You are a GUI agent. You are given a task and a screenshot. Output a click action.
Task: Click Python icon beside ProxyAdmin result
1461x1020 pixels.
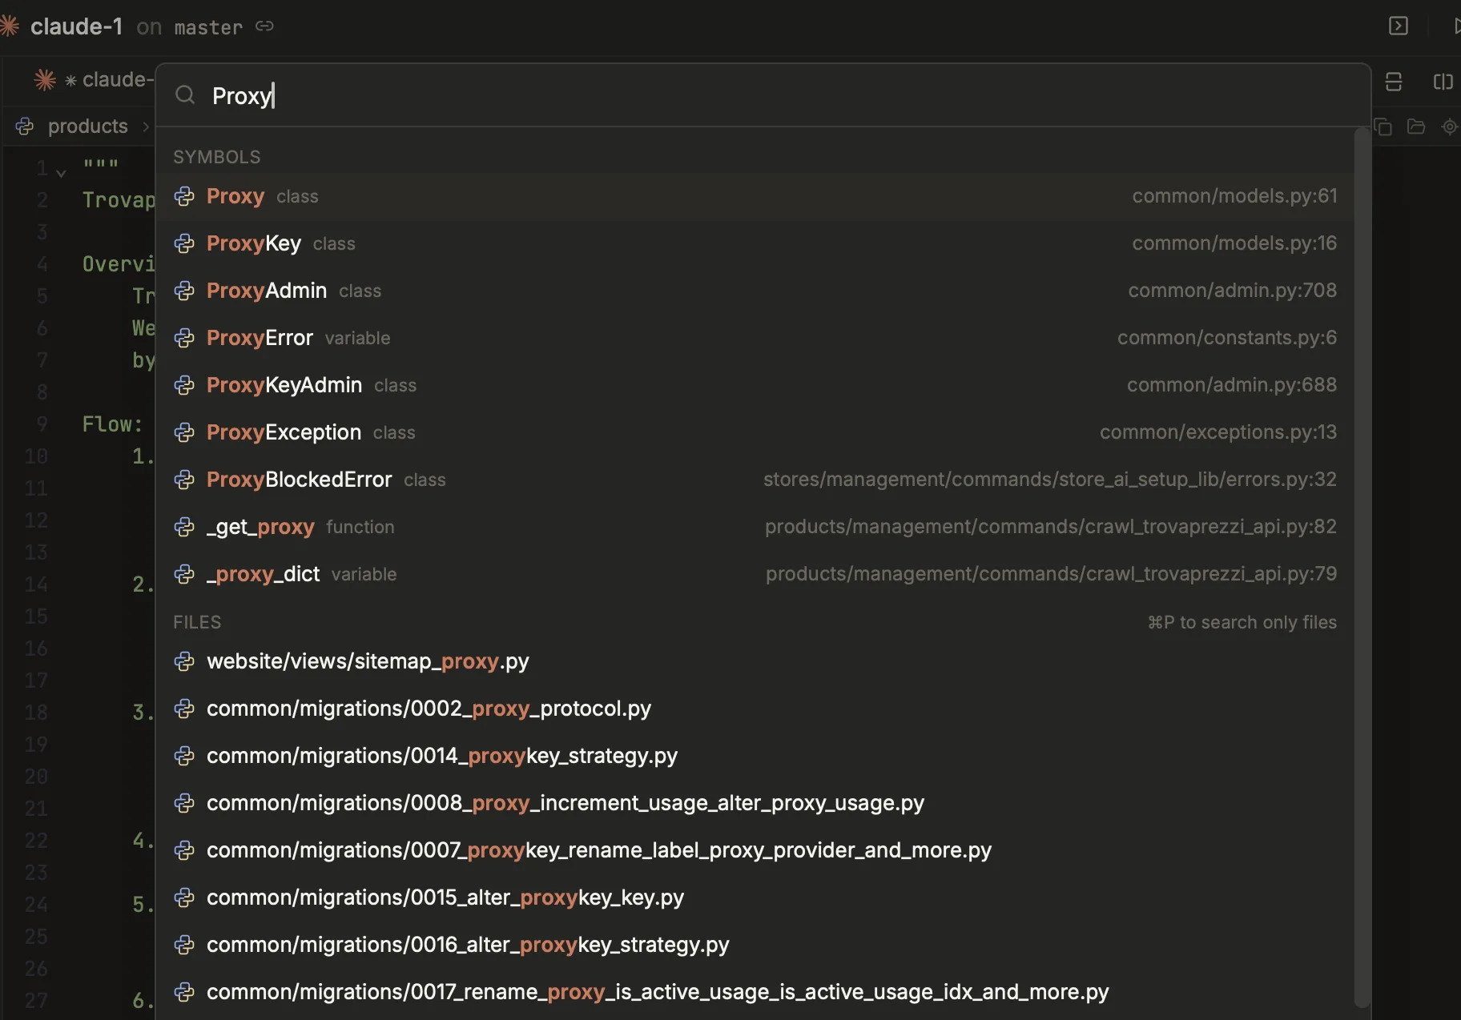[x=184, y=291]
